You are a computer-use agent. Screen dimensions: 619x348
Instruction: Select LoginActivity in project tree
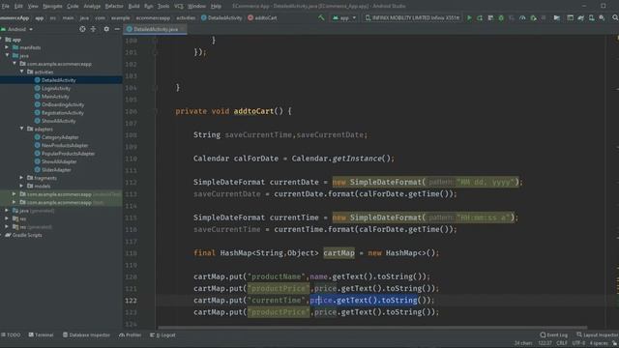click(56, 88)
